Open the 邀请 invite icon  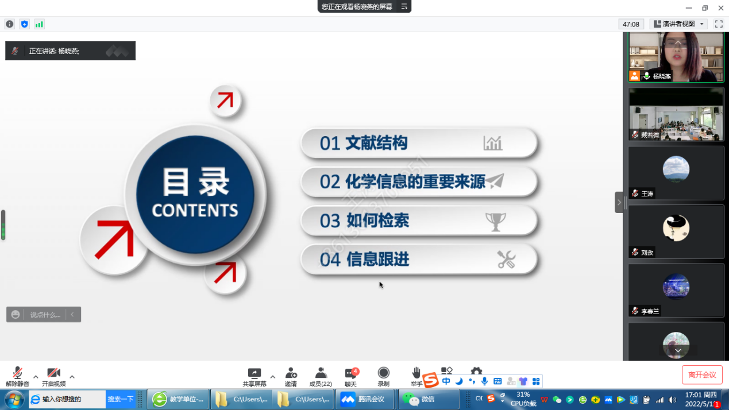291,377
